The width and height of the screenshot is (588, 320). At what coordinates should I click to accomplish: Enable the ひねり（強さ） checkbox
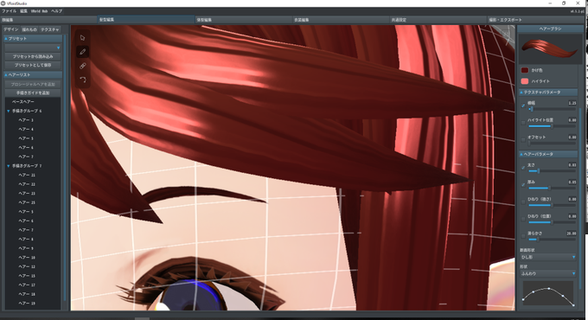pyautogui.click(x=523, y=202)
